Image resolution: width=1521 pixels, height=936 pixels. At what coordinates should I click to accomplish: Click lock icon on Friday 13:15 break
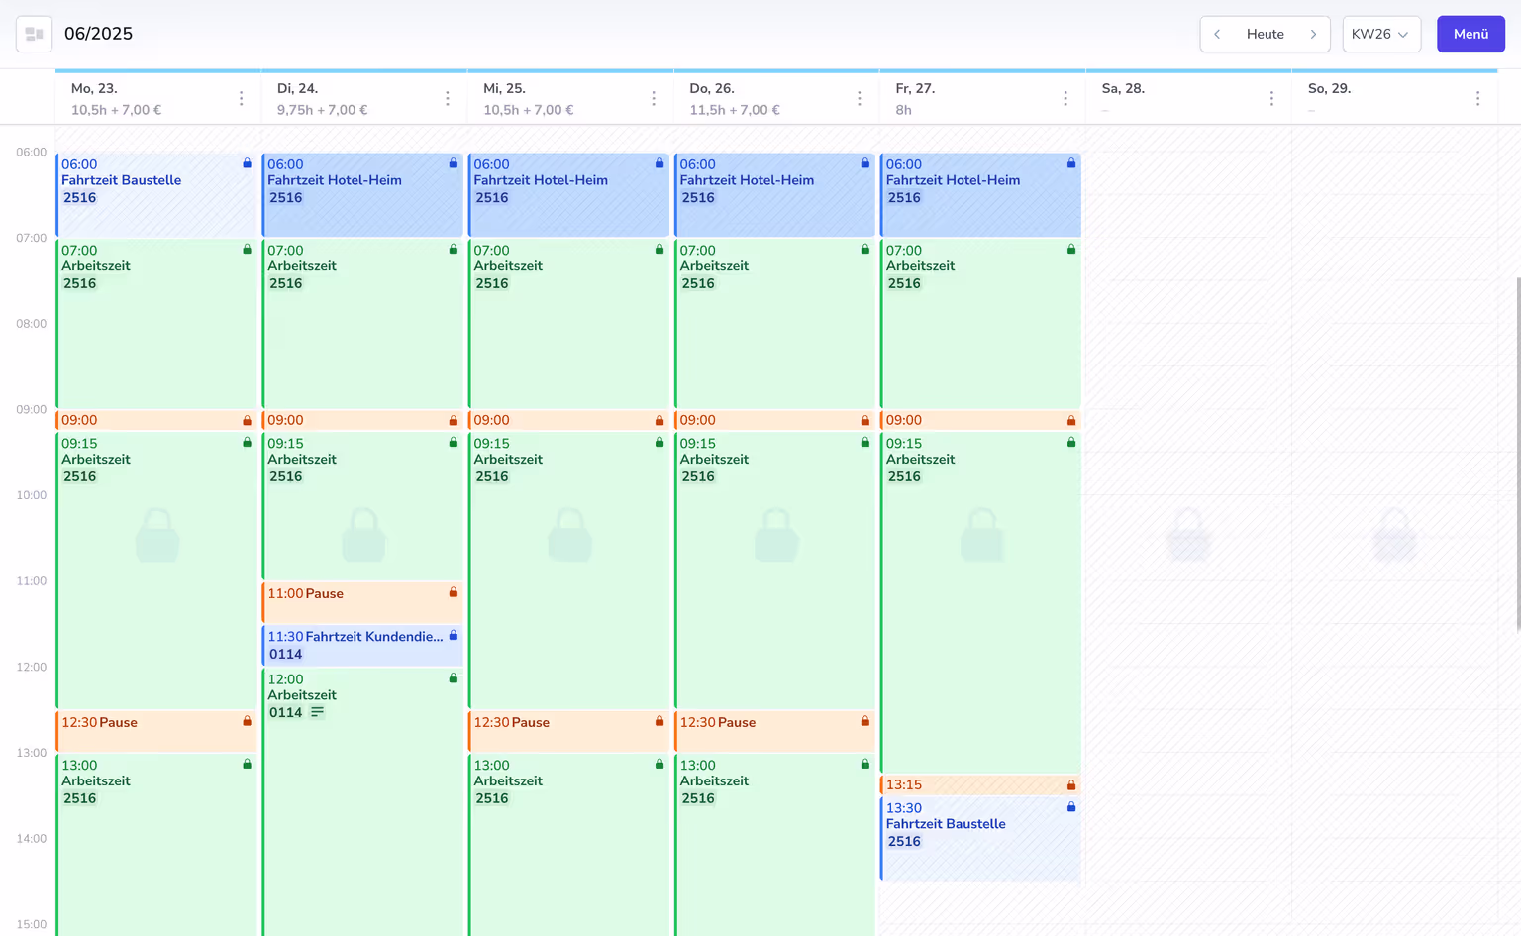[1070, 784]
